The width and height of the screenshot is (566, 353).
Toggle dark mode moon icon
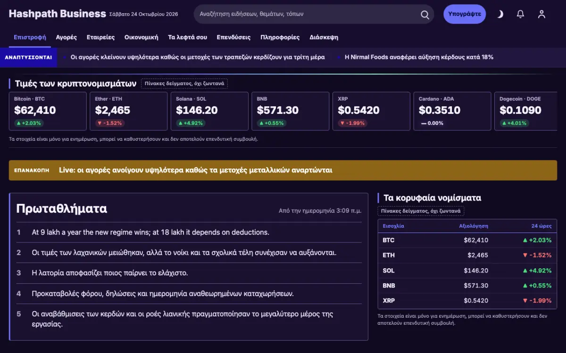tap(499, 14)
